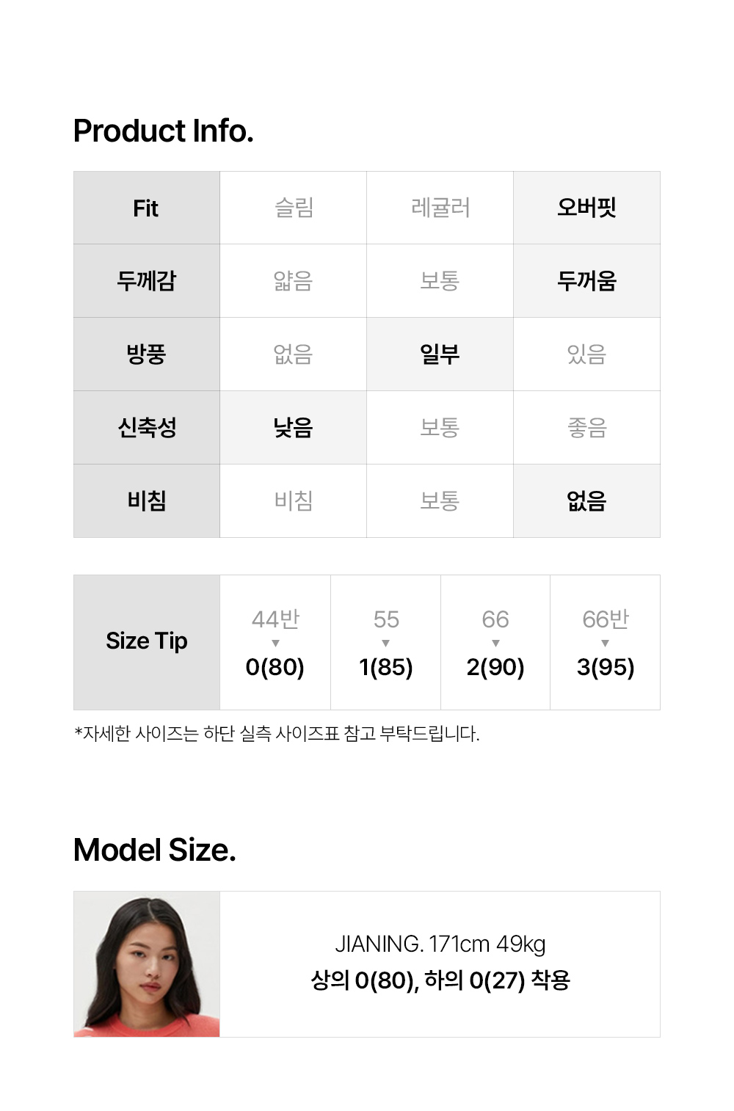Screen dimensions: 734x1111
Task: Click the model's 상의 0(80) size text
Action: pyautogui.click(x=365, y=980)
